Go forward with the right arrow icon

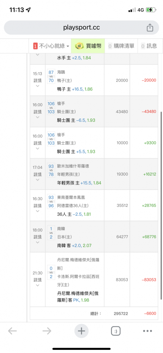point(47,331)
